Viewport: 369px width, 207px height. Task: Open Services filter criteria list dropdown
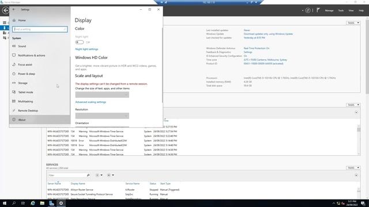click(99, 175)
